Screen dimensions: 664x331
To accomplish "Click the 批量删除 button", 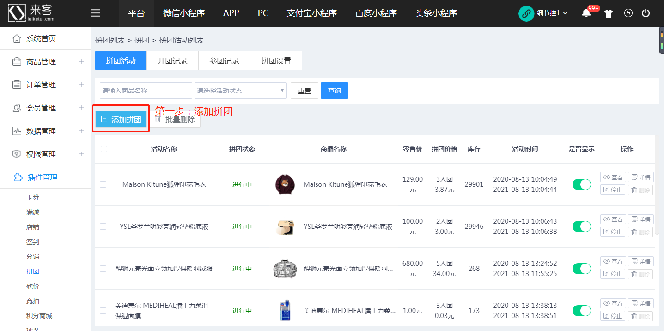I will coord(175,119).
